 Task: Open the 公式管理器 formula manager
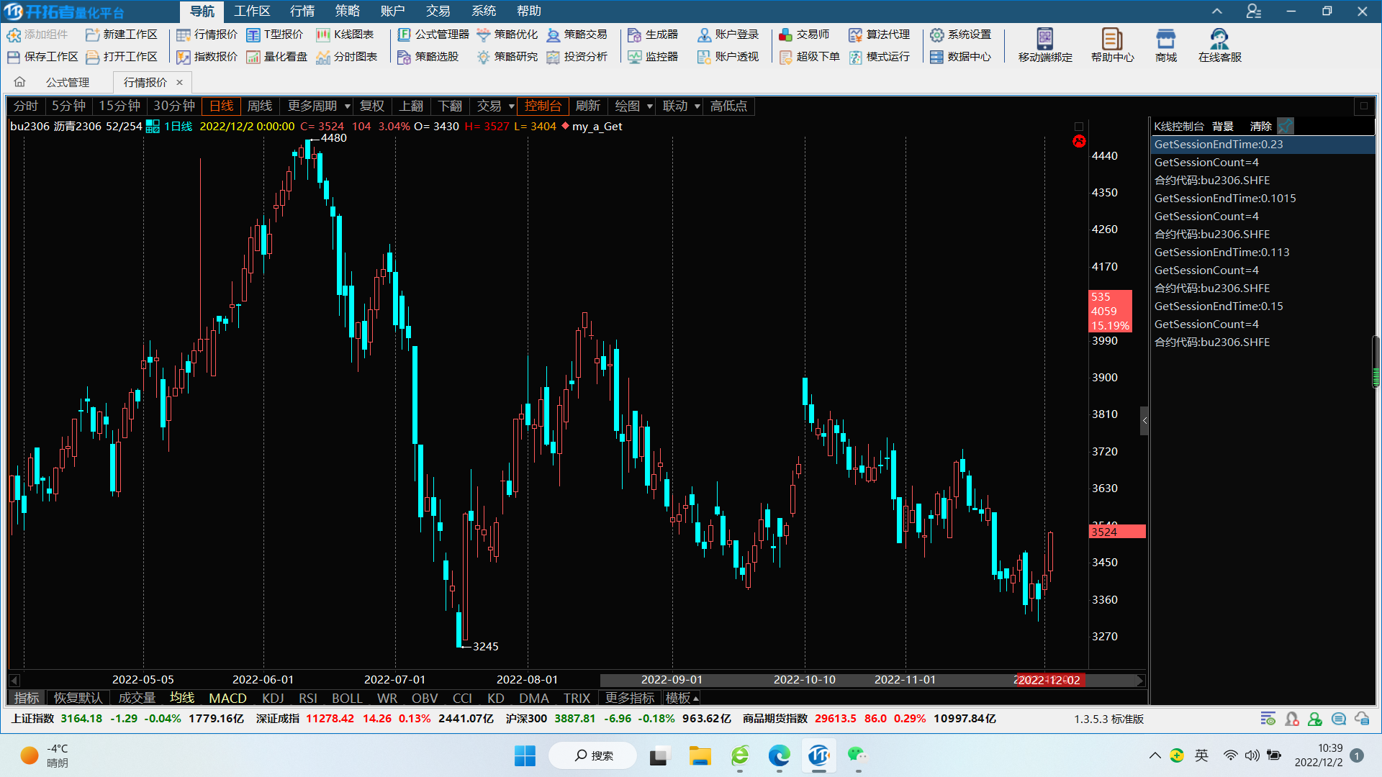(433, 35)
